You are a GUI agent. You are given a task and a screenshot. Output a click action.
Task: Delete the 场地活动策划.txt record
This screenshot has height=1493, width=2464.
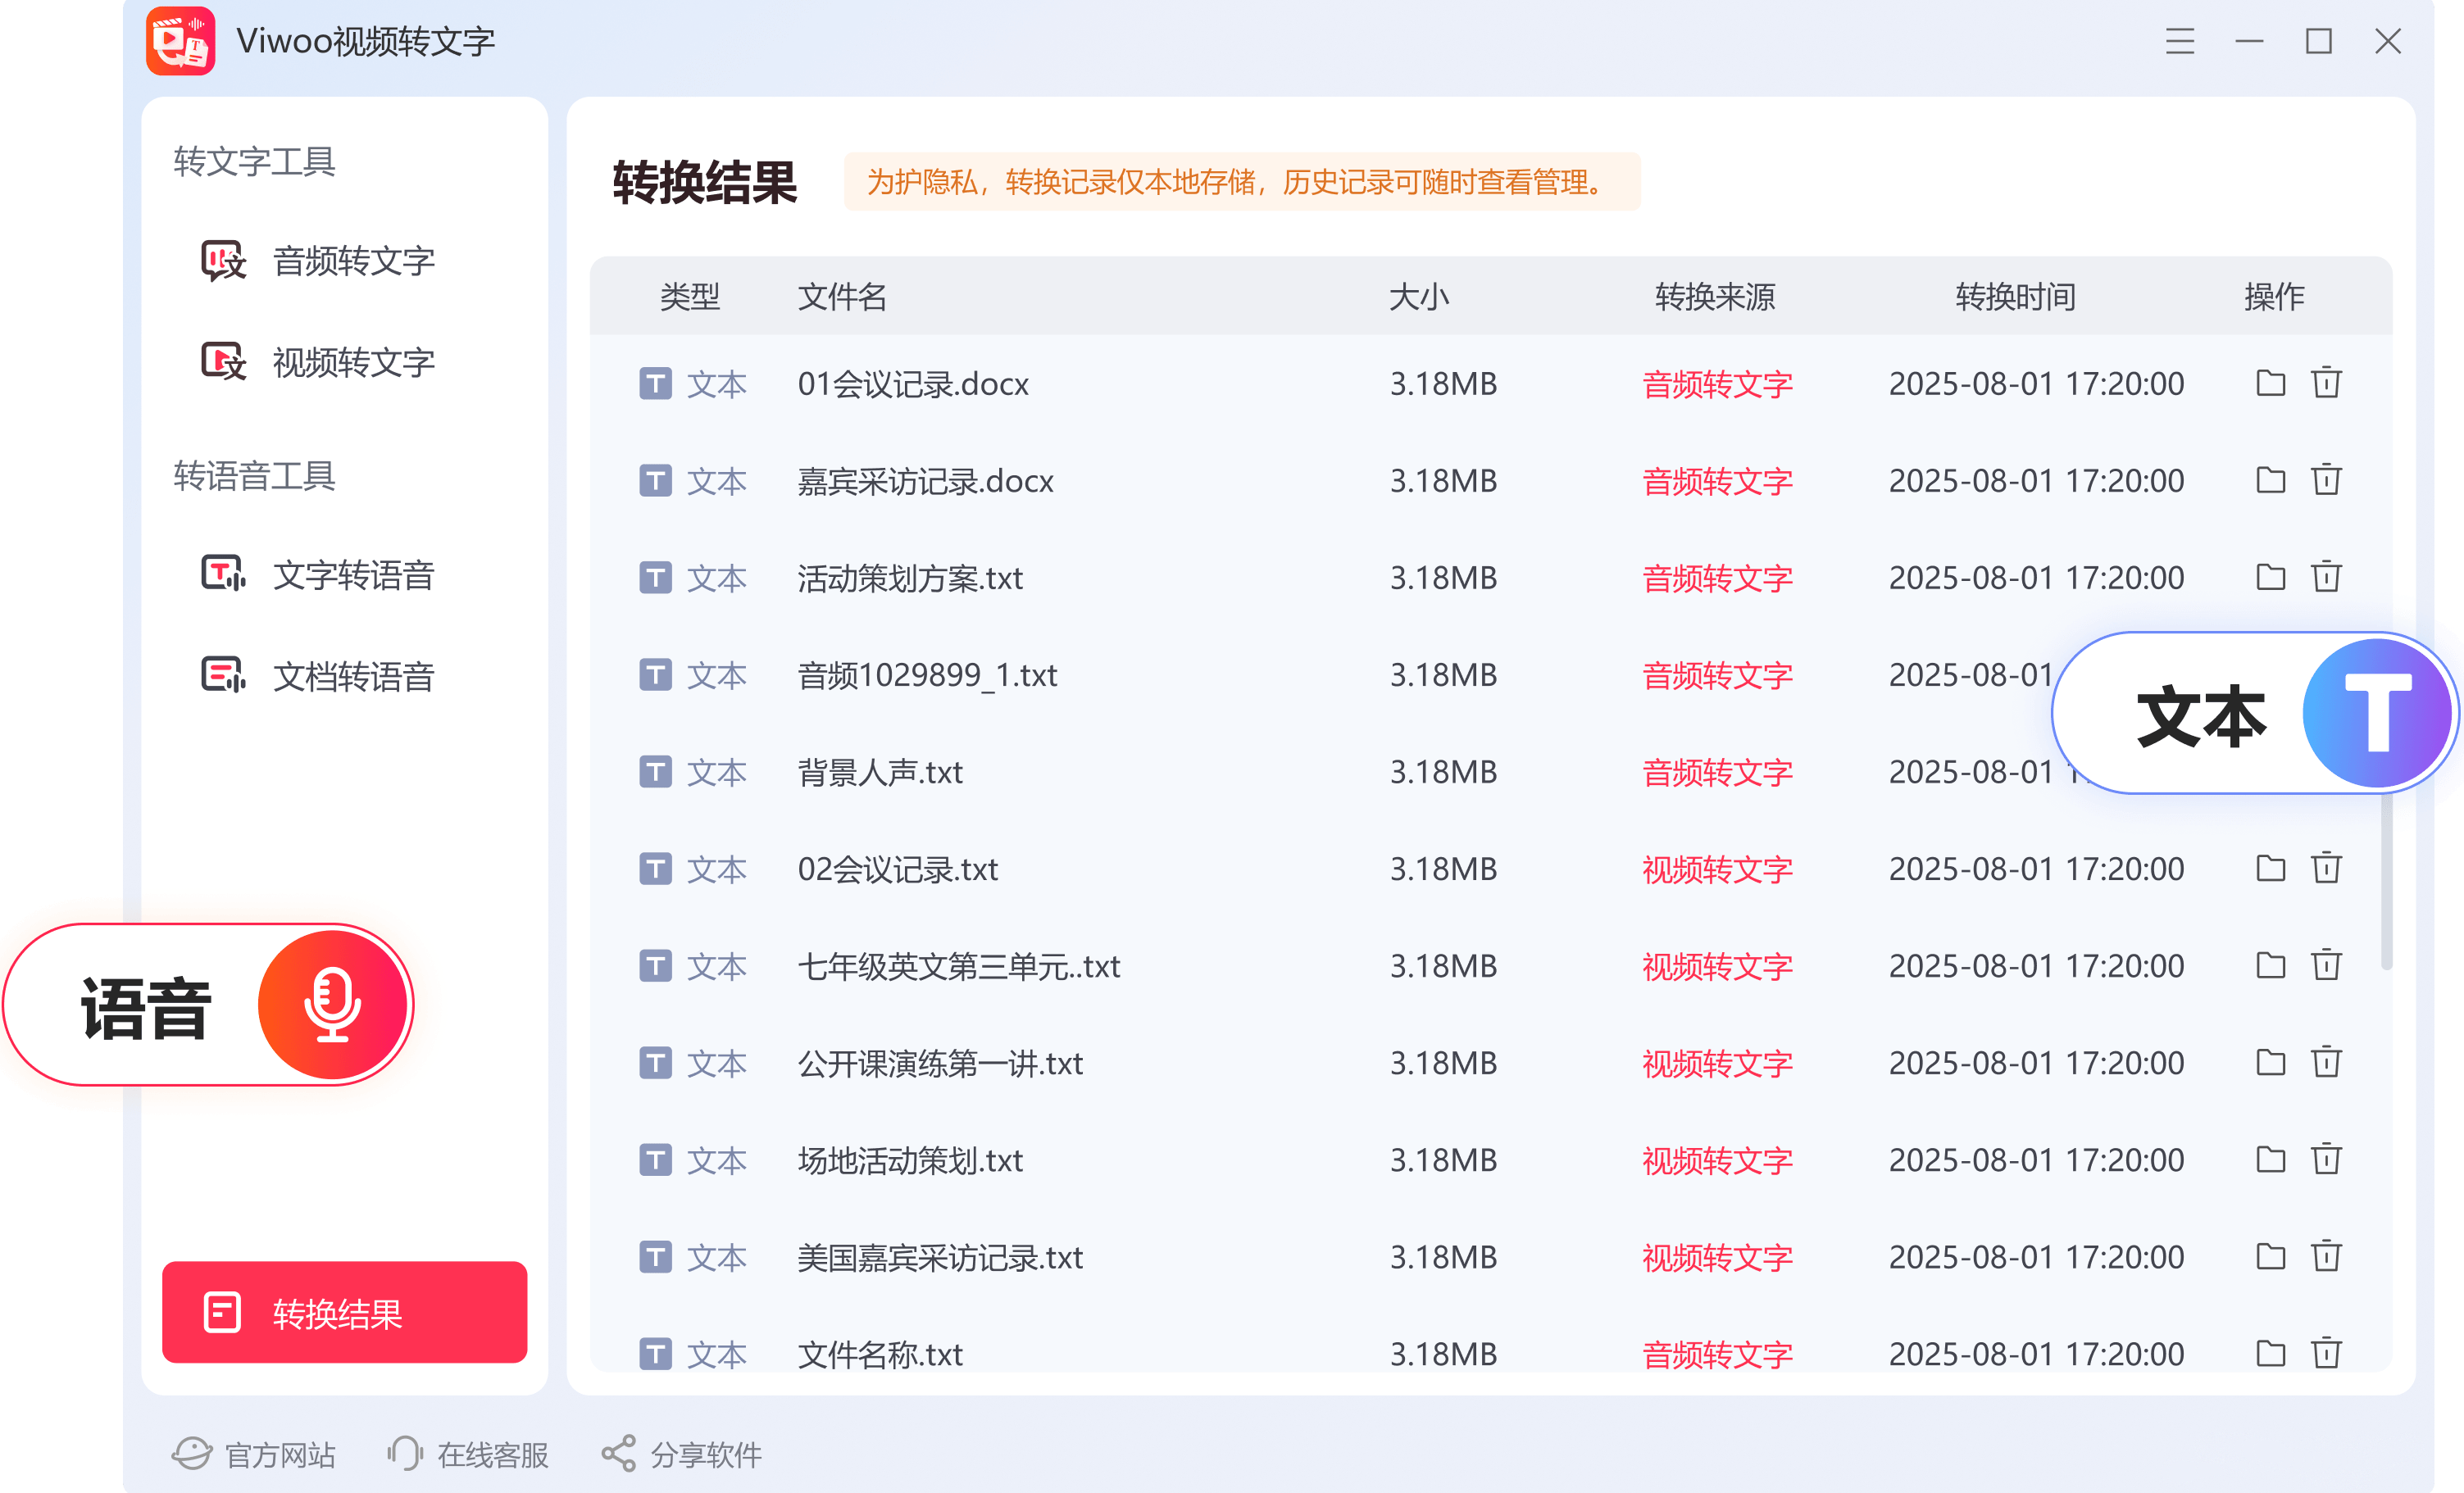point(2326,1159)
